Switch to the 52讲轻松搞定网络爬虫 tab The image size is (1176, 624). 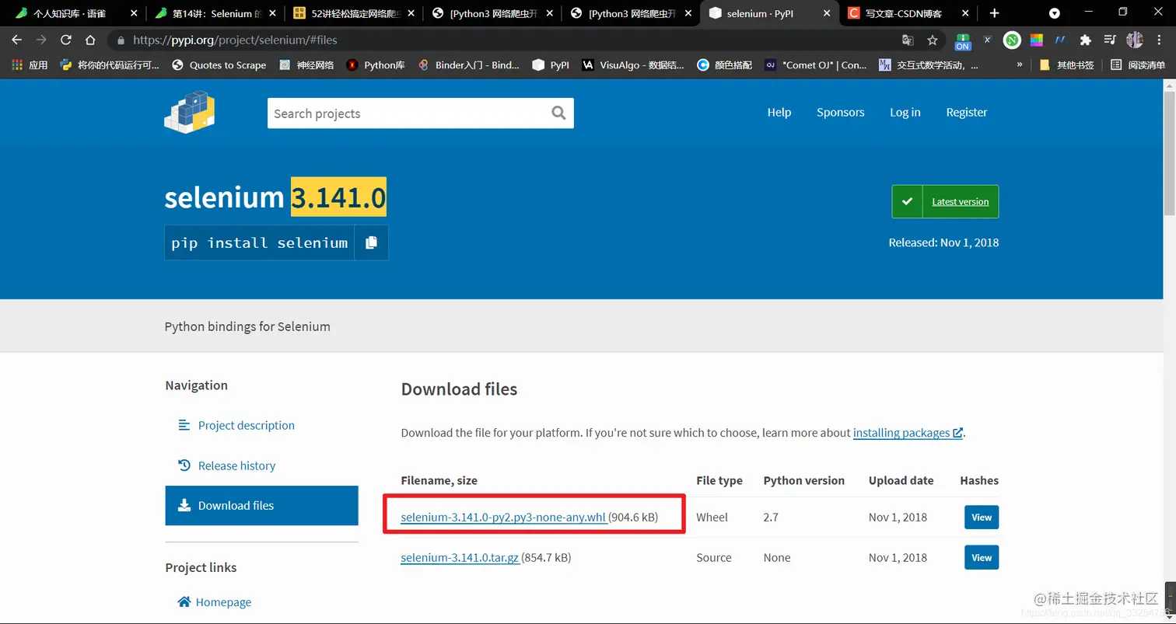[355, 13]
